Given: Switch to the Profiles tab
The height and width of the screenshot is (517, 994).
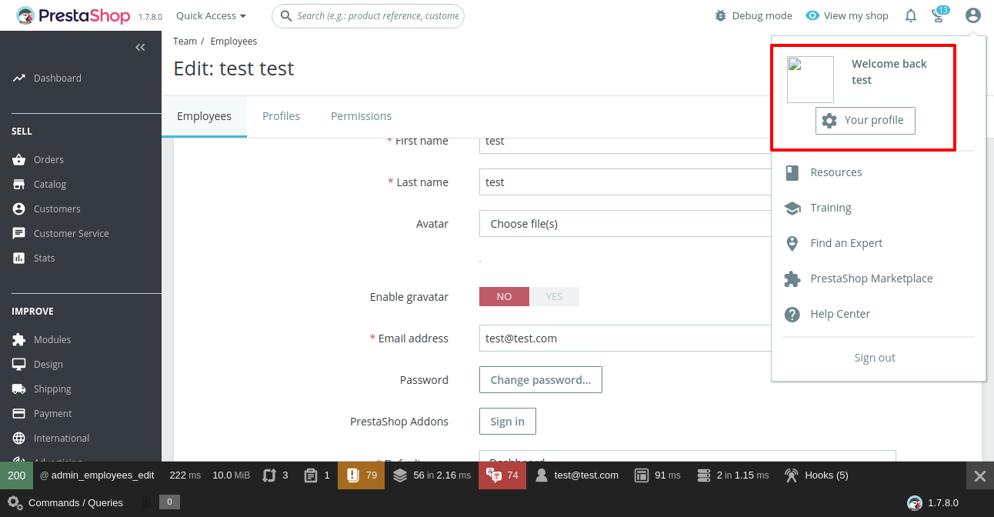Looking at the screenshot, I should 281,116.
